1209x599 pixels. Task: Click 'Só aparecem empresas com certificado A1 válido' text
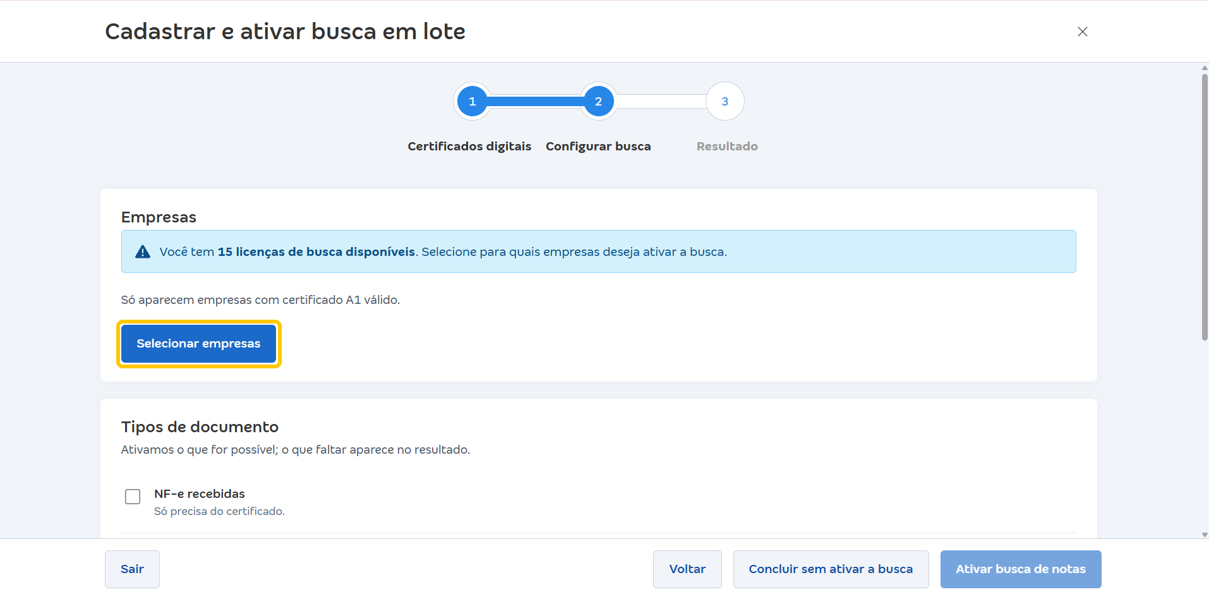click(260, 299)
